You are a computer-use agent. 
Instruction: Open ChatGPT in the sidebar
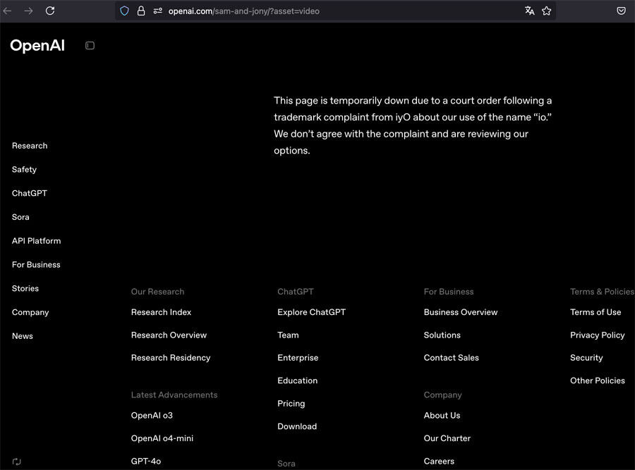[30, 193]
